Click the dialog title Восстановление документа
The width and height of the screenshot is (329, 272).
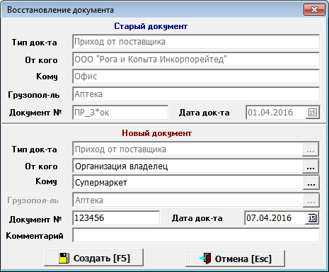(60, 10)
